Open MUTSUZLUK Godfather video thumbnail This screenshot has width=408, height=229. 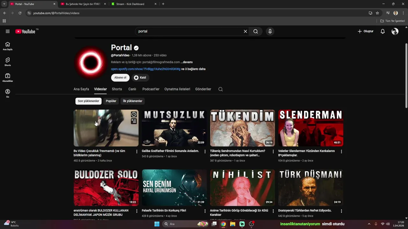(174, 128)
